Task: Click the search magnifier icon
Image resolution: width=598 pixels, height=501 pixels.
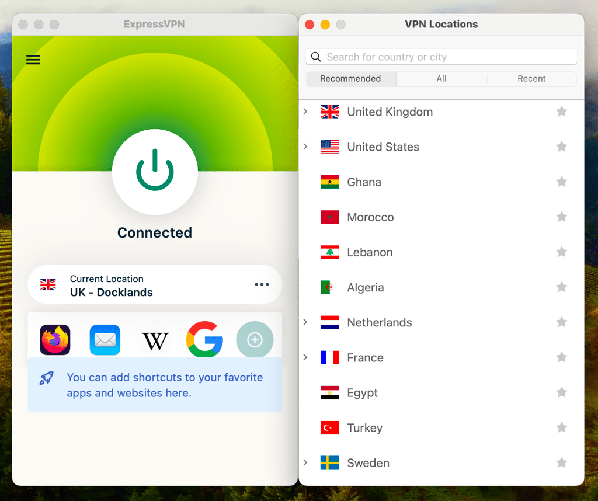Action: [x=316, y=57]
